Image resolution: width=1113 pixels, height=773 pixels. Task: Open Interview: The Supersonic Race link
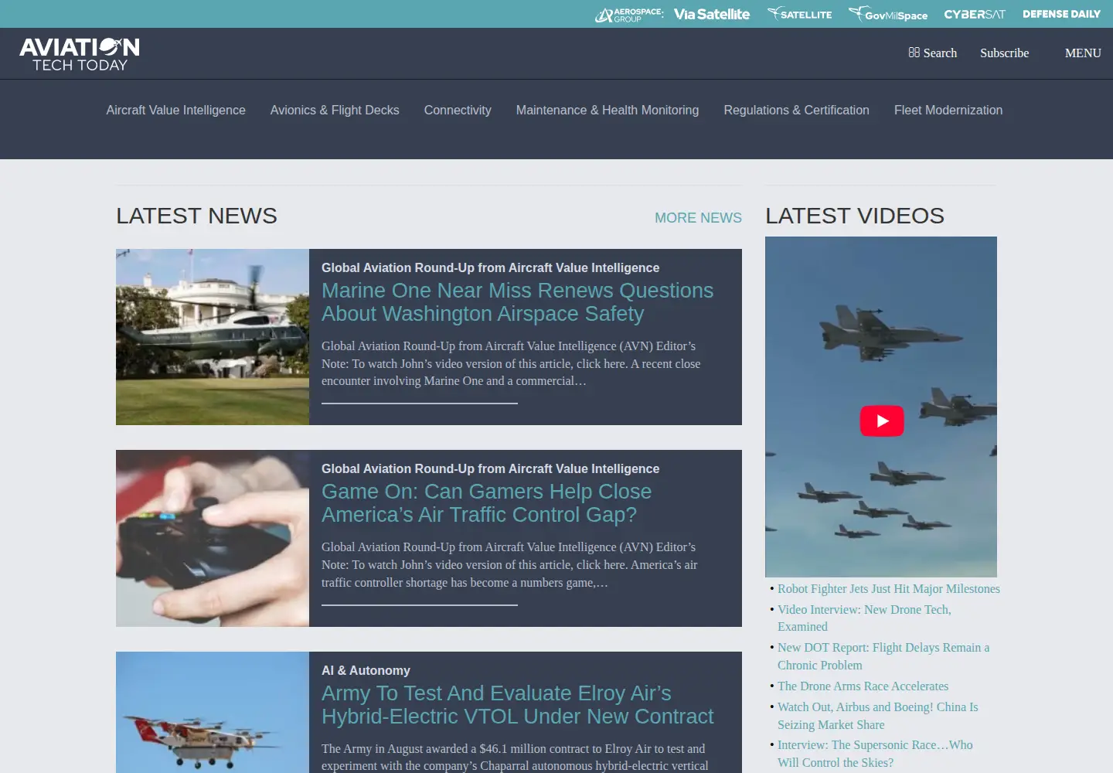pyautogui.click(x=875, y=754)
